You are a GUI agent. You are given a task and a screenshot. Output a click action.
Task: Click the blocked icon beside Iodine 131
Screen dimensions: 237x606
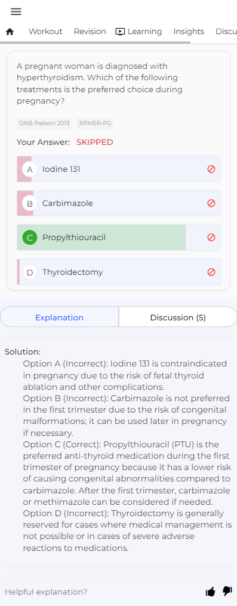click(211, 169)
